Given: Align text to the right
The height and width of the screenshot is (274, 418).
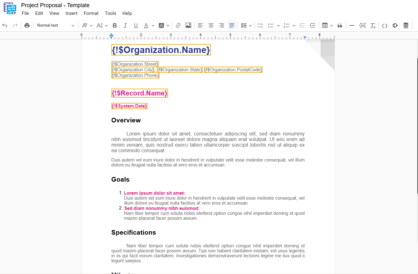Looking at the screenshot, I should [222, 25].
